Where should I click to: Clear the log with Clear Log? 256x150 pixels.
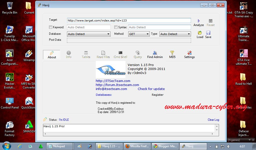tap(213, 120)
